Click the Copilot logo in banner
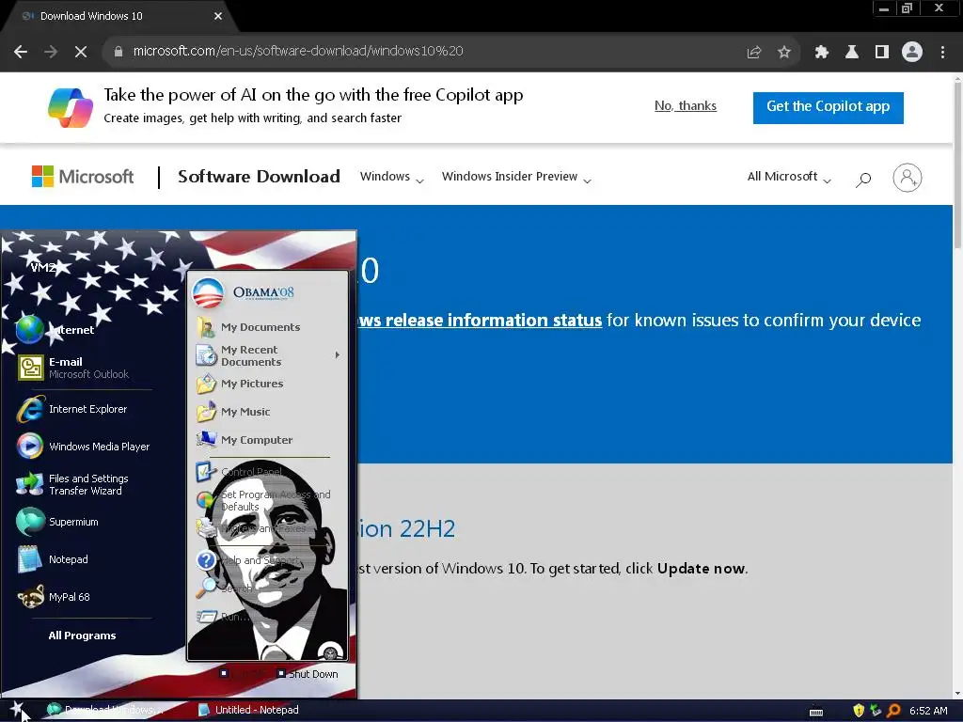 click(x=71, y=107)
